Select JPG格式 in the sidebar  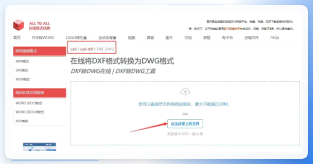pyautogui.click(x=22, y=70)
